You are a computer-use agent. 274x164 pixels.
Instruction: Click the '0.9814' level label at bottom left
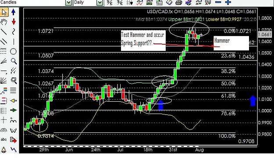[x=46, y=136]
